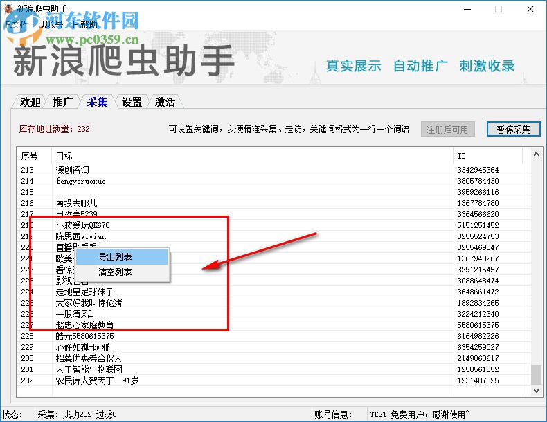
Task: Open the U.账号 menu
Action: [x=51, y=24]
